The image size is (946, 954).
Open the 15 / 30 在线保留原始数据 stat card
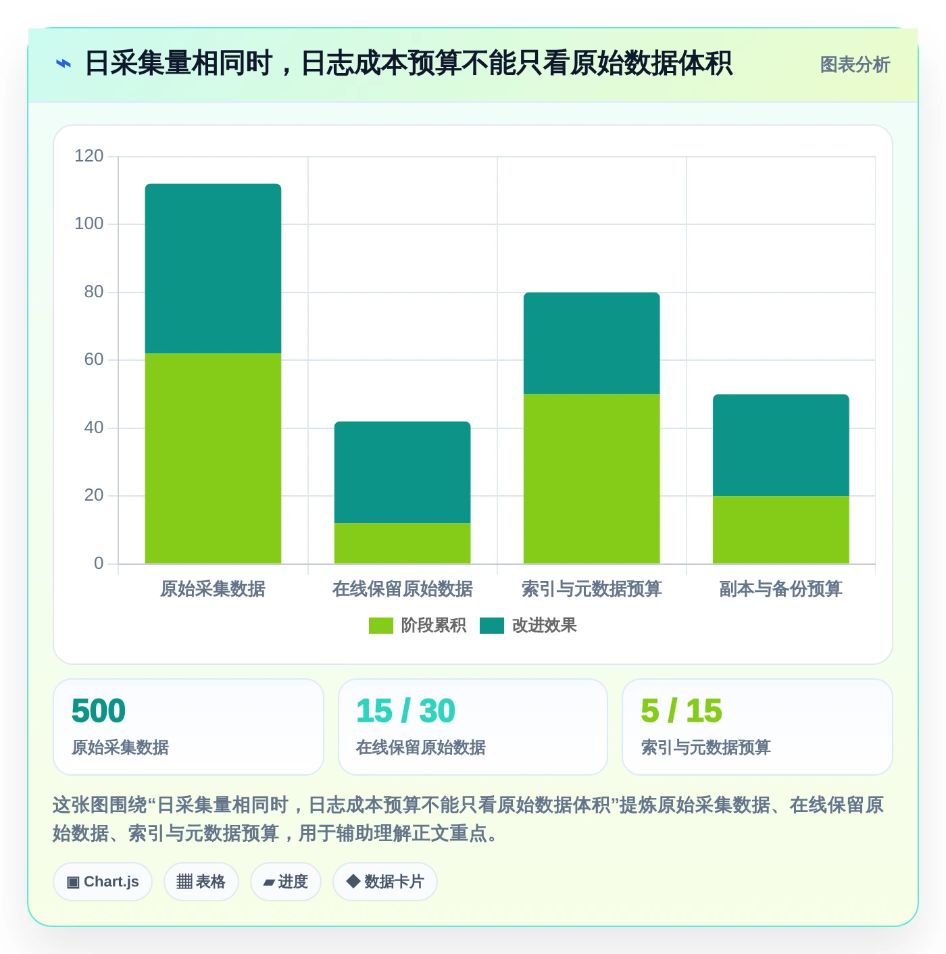473,727
